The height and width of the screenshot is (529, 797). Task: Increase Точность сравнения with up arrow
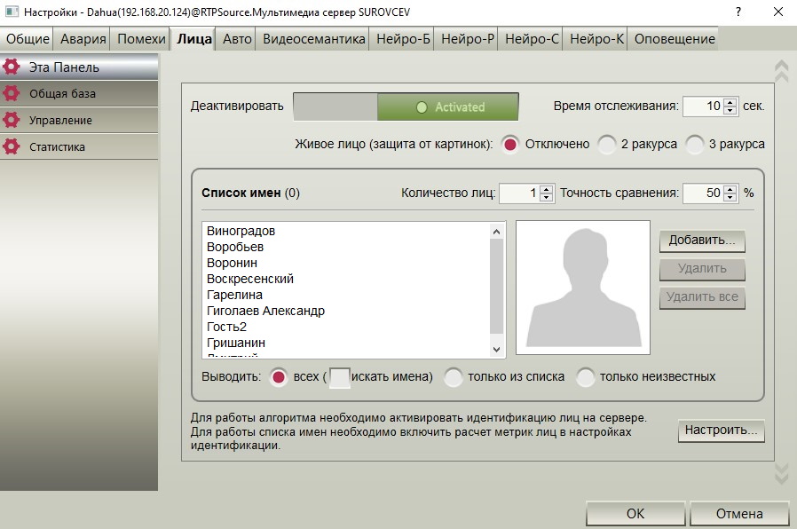730,189
